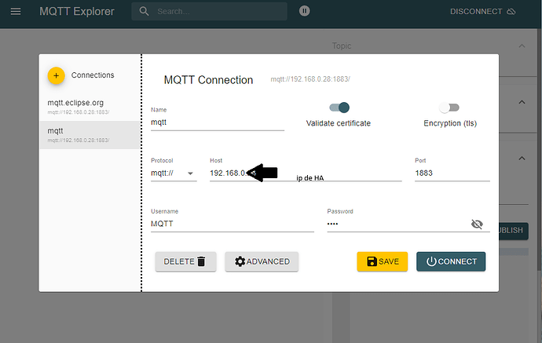542x343 pixels.
Task: Toggle password visibility eye icon
Action: point(477,224)
